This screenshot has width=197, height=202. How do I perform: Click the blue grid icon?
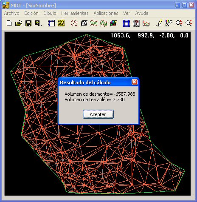click(x=127, y=23)
